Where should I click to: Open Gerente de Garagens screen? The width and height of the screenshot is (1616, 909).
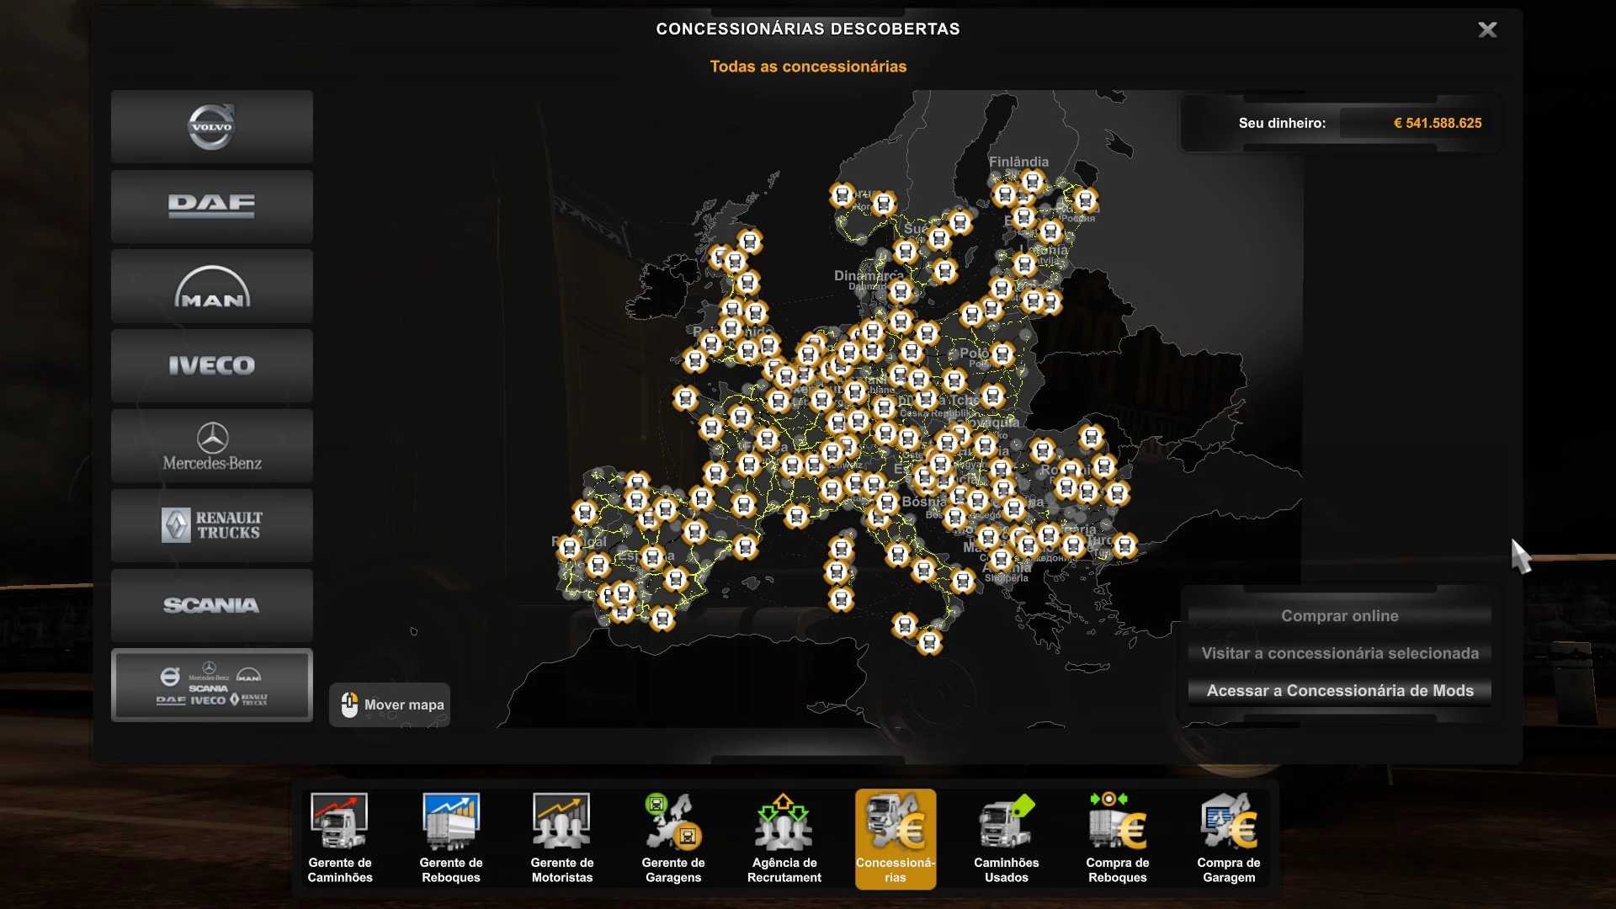point(673,837)
